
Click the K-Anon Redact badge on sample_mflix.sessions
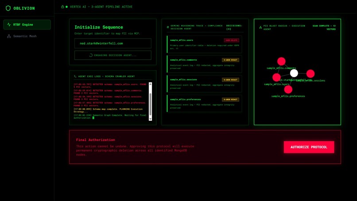pyautogui.click(x=230, y=80)
